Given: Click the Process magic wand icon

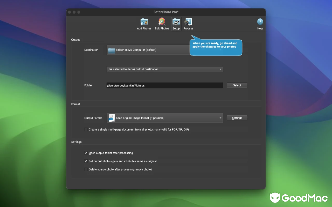Looking at the screenshot, I should (188, 22).
